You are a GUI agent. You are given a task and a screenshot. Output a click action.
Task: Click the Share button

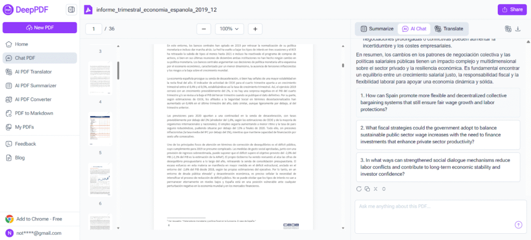[511, 9]
